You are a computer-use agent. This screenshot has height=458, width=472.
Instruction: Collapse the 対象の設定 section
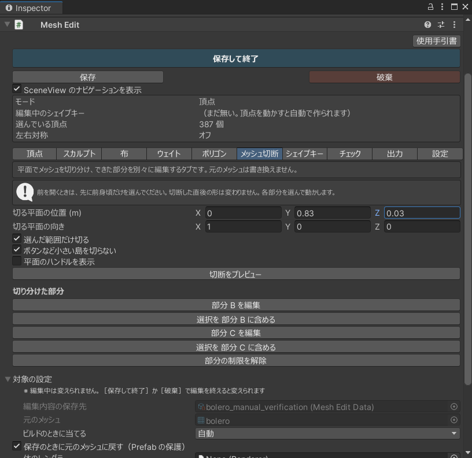point(8,379)
